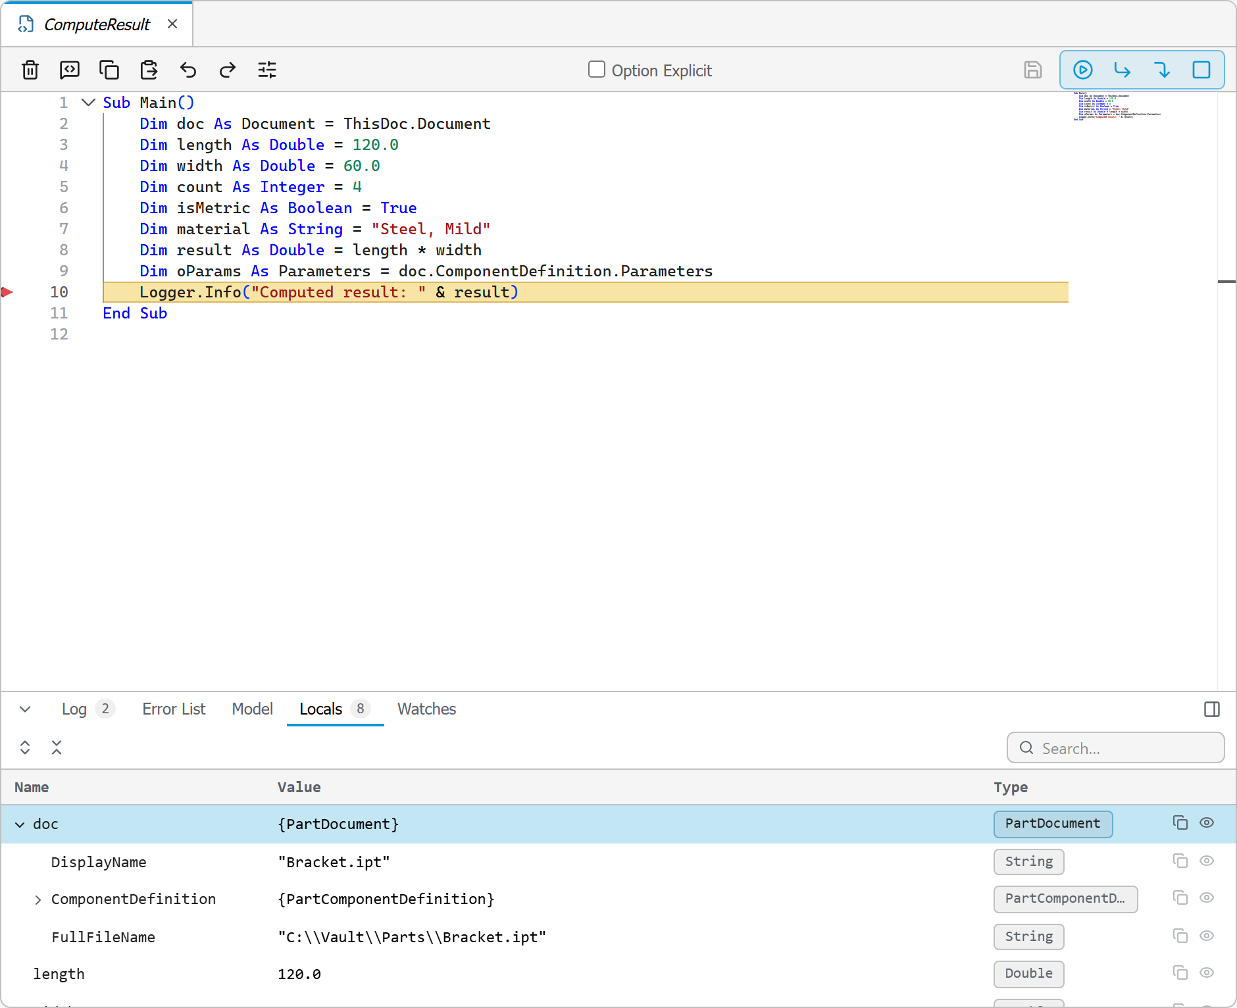The image size is (1237, 1008).
Task: Click the save disk icon
Action: 1033,70
